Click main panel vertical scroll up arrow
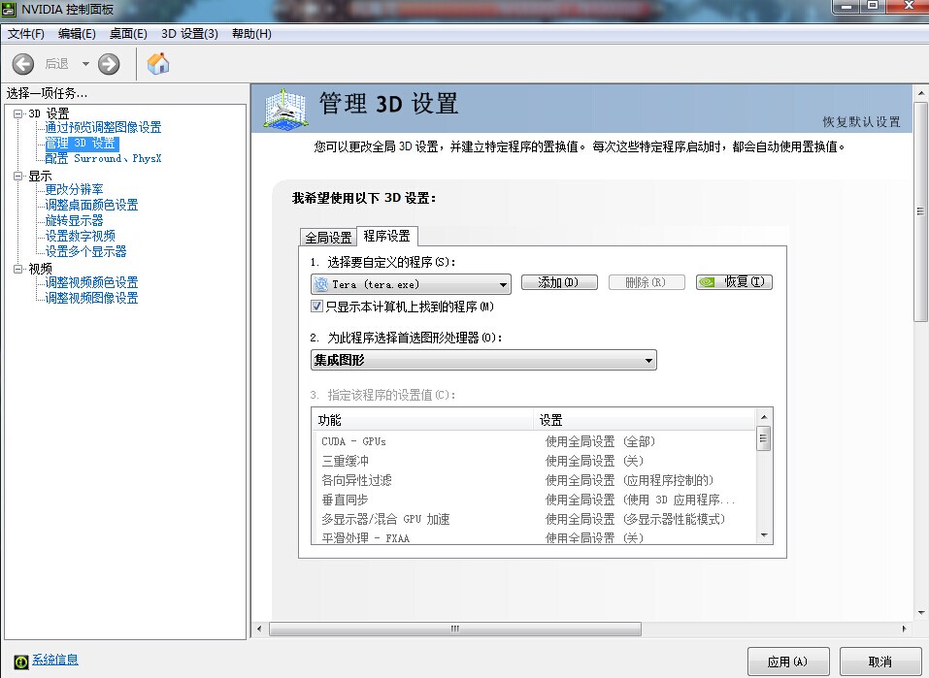The image size is (929, 678). coord(920,93)
